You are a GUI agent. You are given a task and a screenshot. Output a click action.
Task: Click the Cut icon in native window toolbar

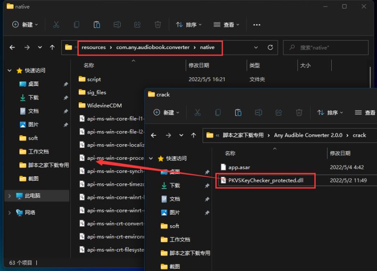pos(56,25)
